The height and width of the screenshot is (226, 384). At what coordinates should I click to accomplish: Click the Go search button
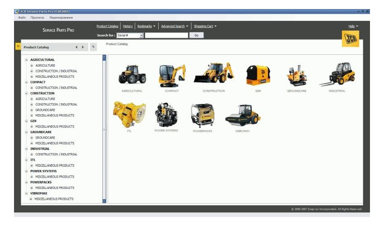click(196, 36)
